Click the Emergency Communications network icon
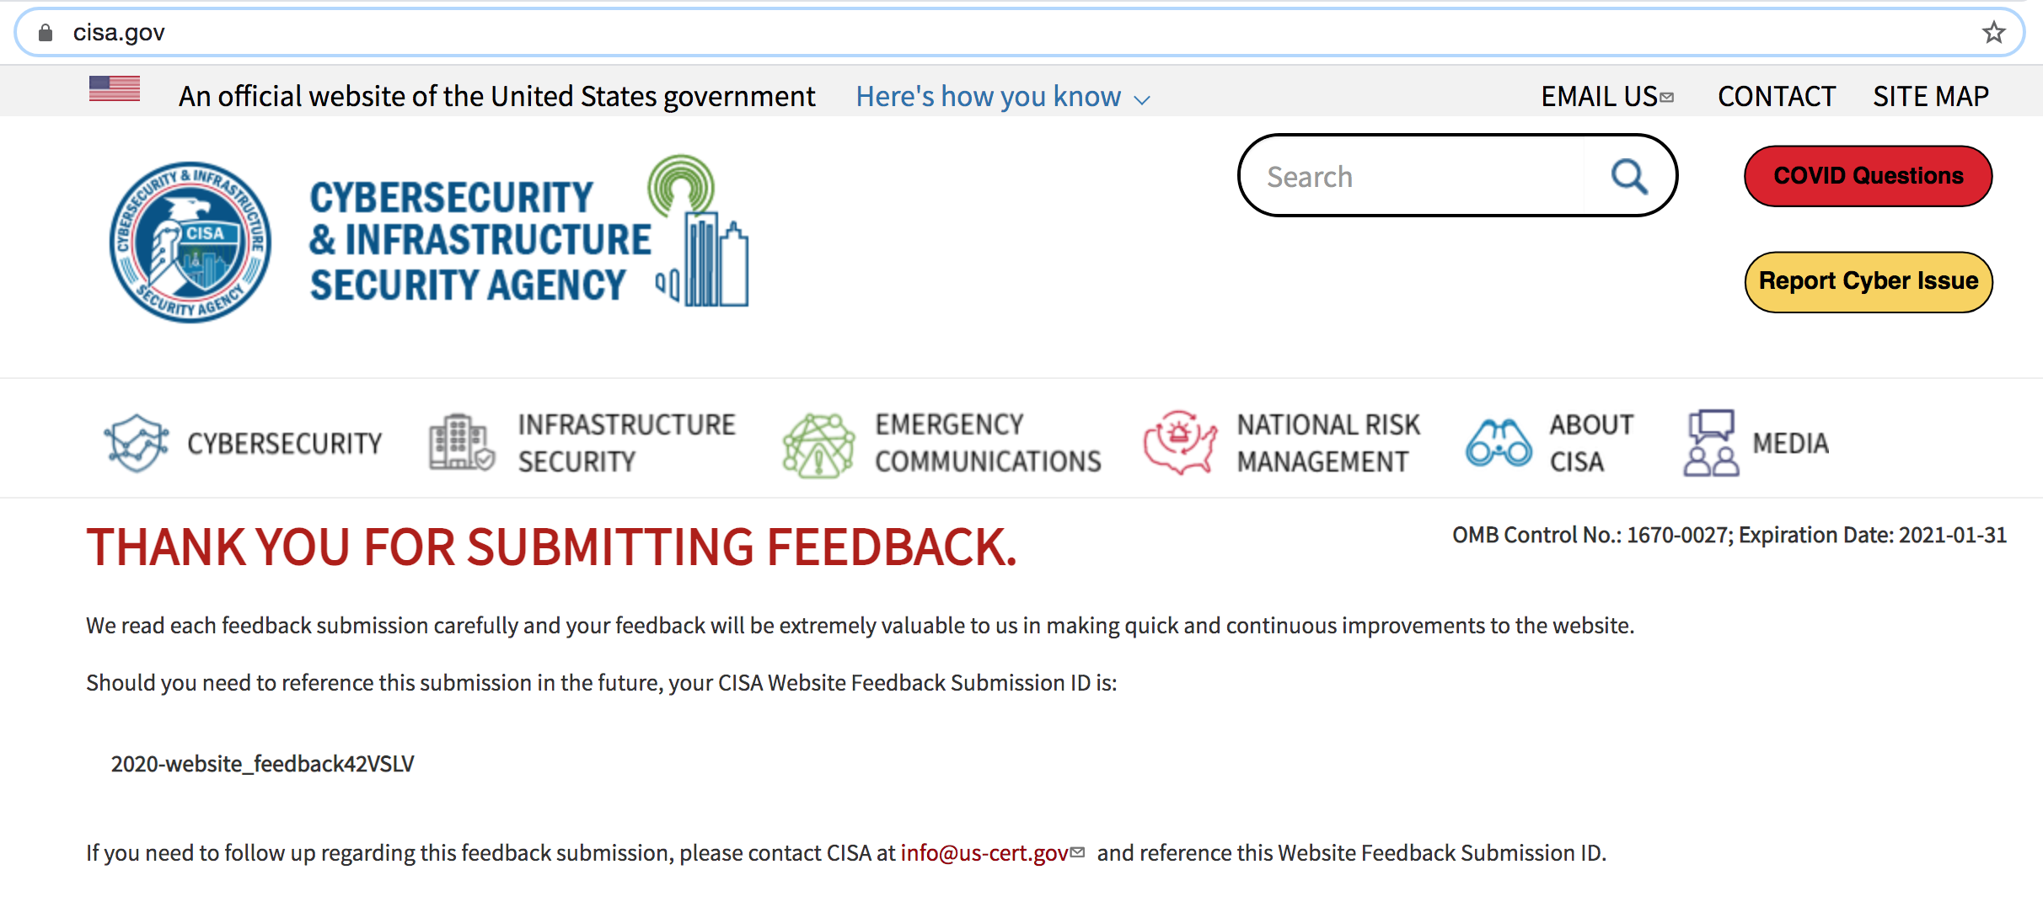This screenshot has width=2043, height=918. tap(818, 445)
